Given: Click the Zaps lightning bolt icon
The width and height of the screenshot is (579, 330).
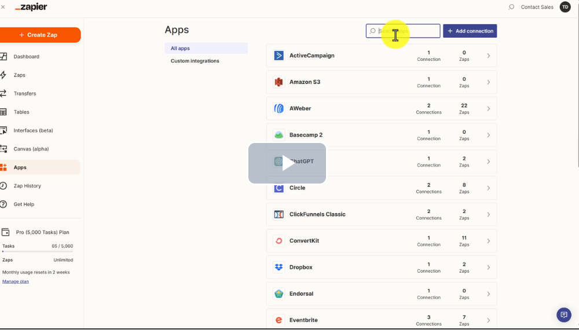Looking at the screenshot, I should pos(3,75).
